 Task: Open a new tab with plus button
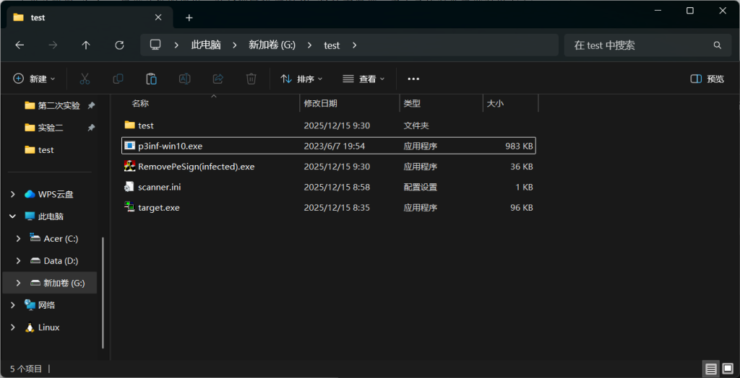[189, 17]
